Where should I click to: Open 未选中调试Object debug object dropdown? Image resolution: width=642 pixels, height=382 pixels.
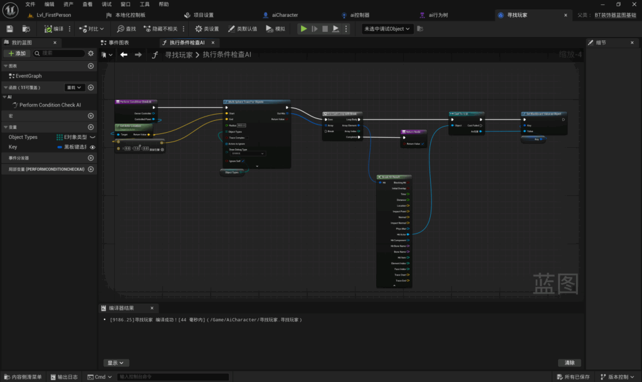(387, 29)
